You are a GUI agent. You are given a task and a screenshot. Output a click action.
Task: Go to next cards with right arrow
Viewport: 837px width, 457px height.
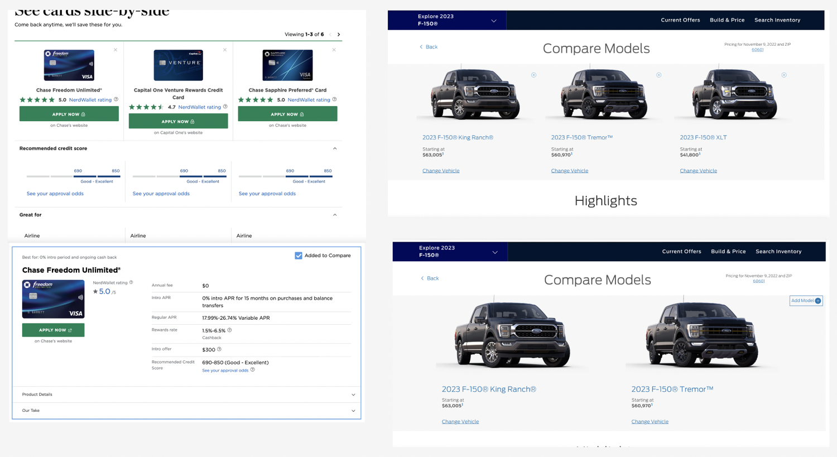point(339,35)
